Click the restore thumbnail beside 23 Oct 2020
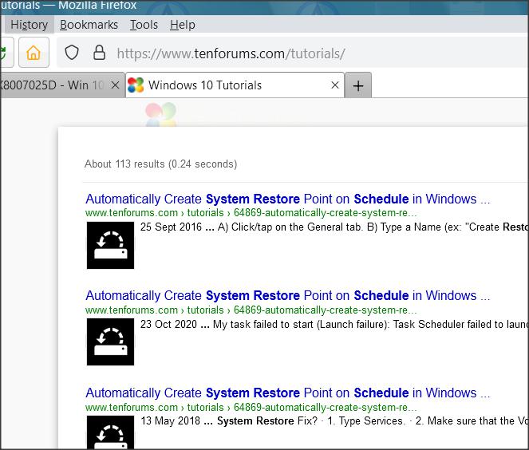The height and width of the screenshot is (450, 529). pyautogui.click(x=110, y=341)
